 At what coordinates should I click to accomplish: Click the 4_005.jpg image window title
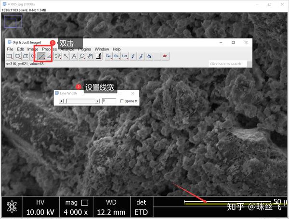(x=21, y=4)
